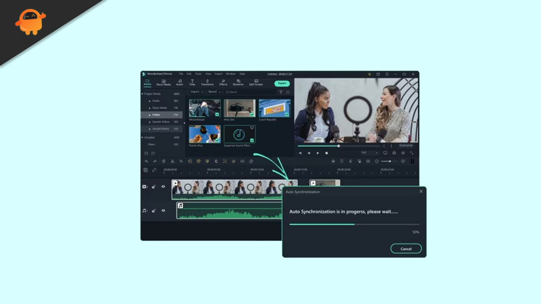Open the media filter icon
This screenshot has height=304, width=541.
coord(281,92)
